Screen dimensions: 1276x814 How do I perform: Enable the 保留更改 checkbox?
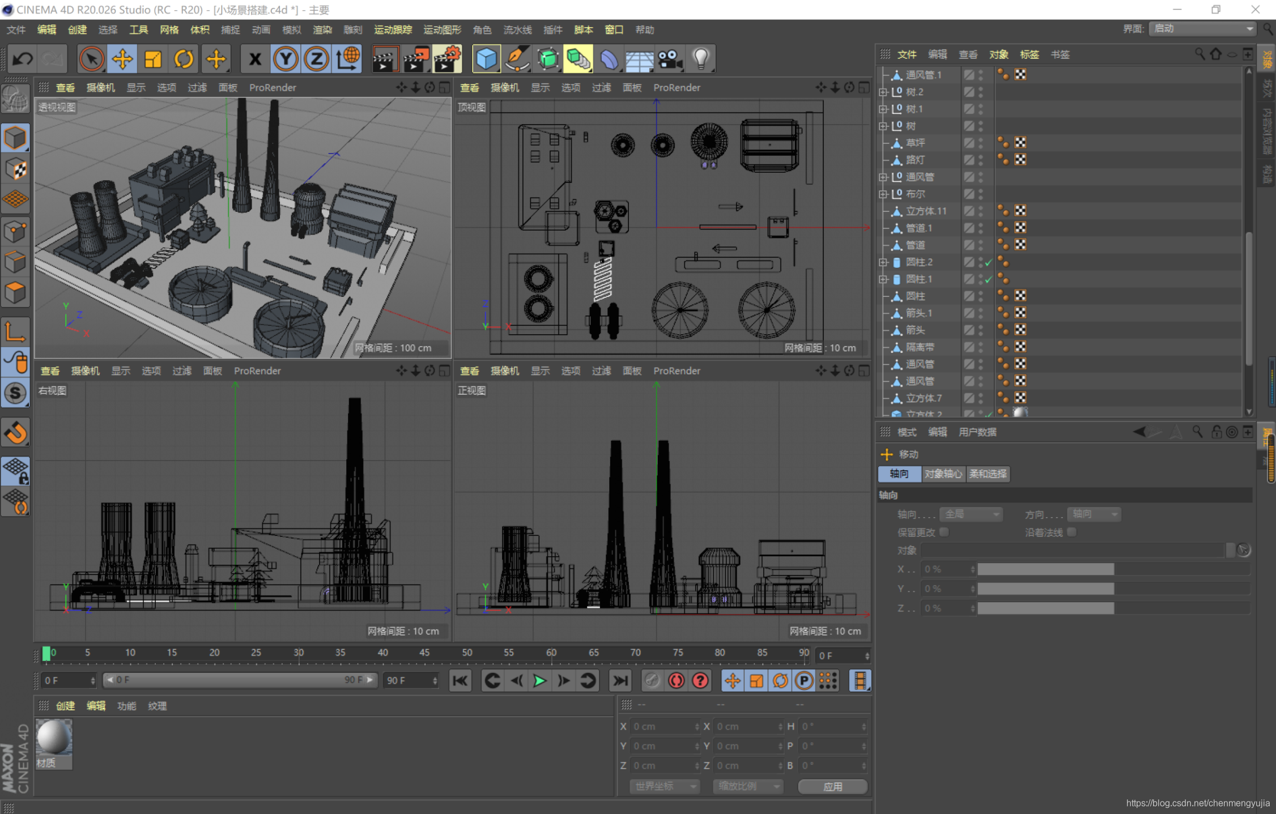[944, 532]
